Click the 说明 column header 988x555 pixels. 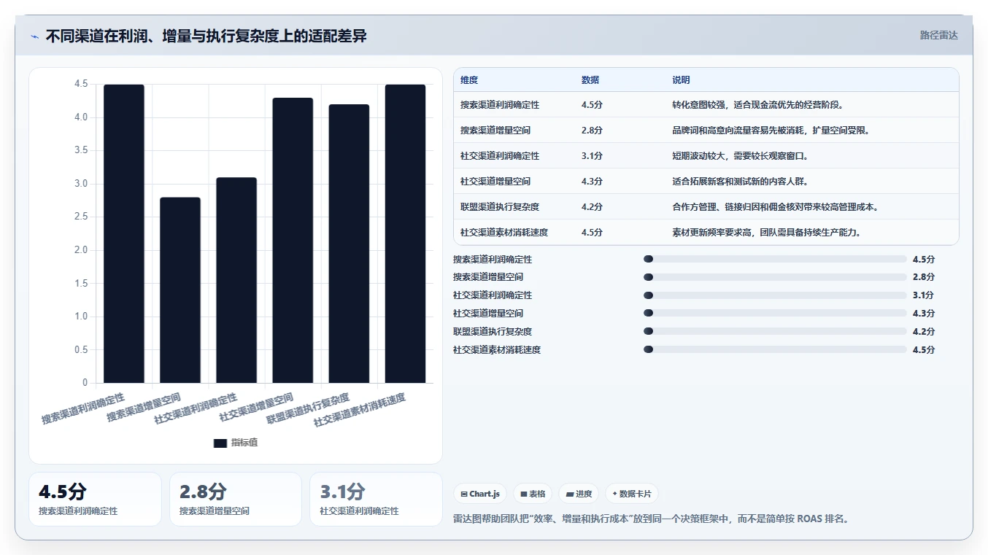[x=681, y=80]
